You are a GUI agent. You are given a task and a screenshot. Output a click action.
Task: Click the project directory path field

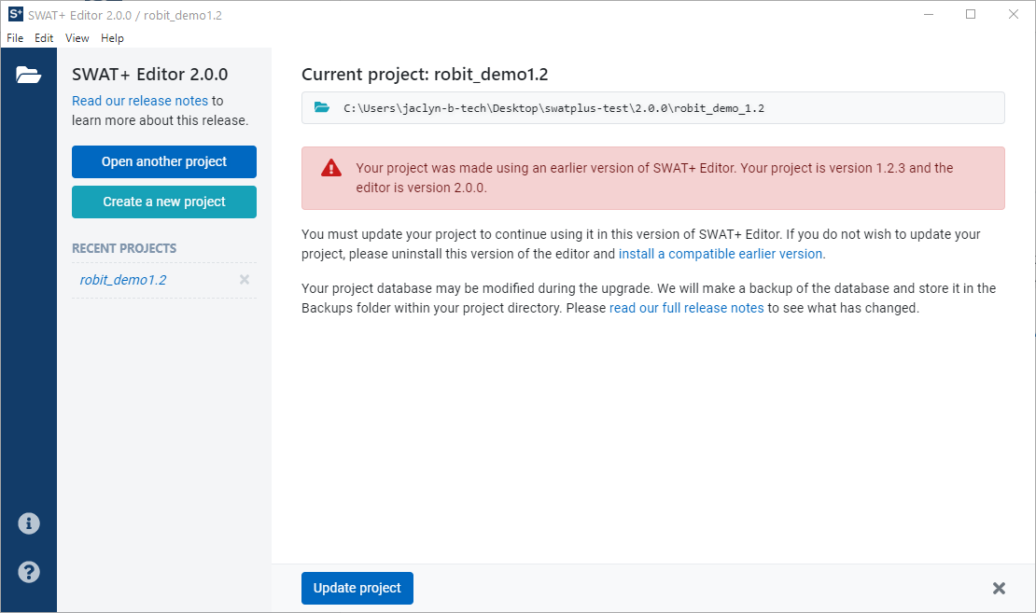653,108
